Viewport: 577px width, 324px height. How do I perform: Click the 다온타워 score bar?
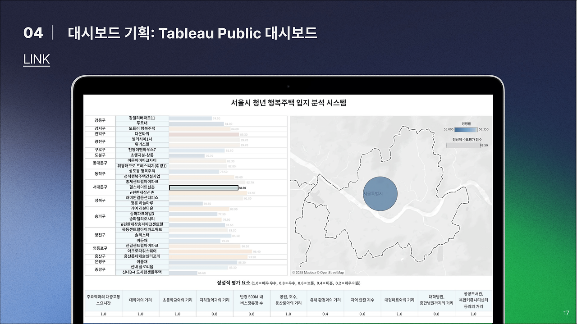coord(203,133)
